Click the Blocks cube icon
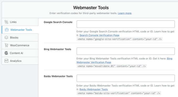The height and width of the screenshot is (97, 178). [x=6, y=37]
